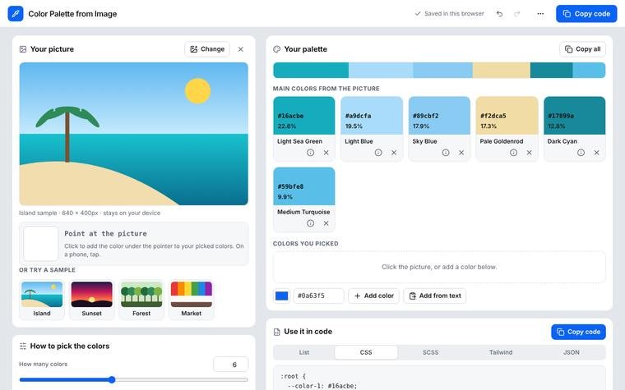Show info for Sky Blue
Image resolution: width=625 pixels, height=390 pixels.
[x=446, y=153]
